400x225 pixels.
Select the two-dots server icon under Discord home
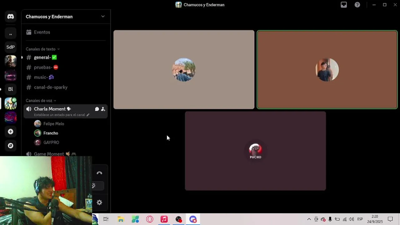point(11,33)
